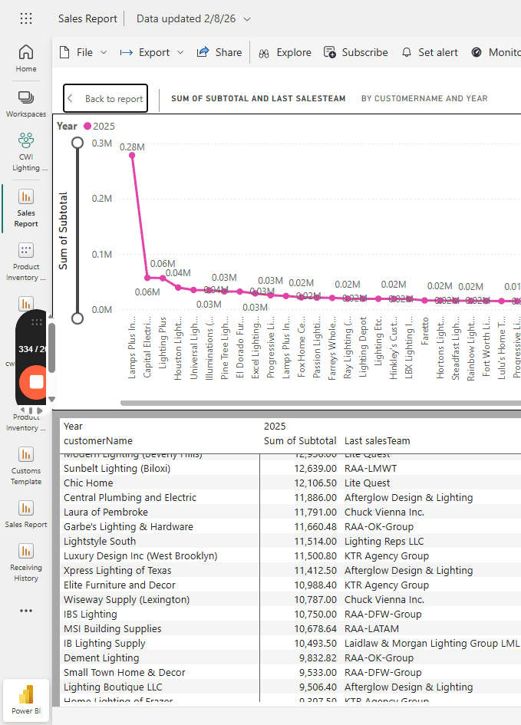
Task: Click the Last salesTeam column header
Action: [378, 441]
